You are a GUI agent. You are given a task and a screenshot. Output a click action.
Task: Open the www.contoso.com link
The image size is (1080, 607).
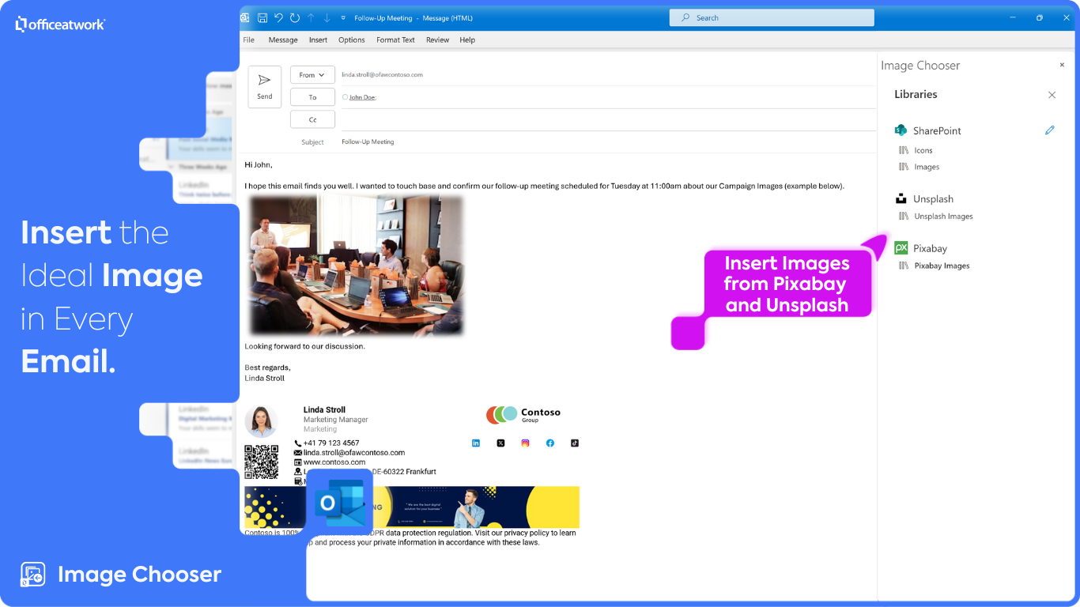pos(334,462)
